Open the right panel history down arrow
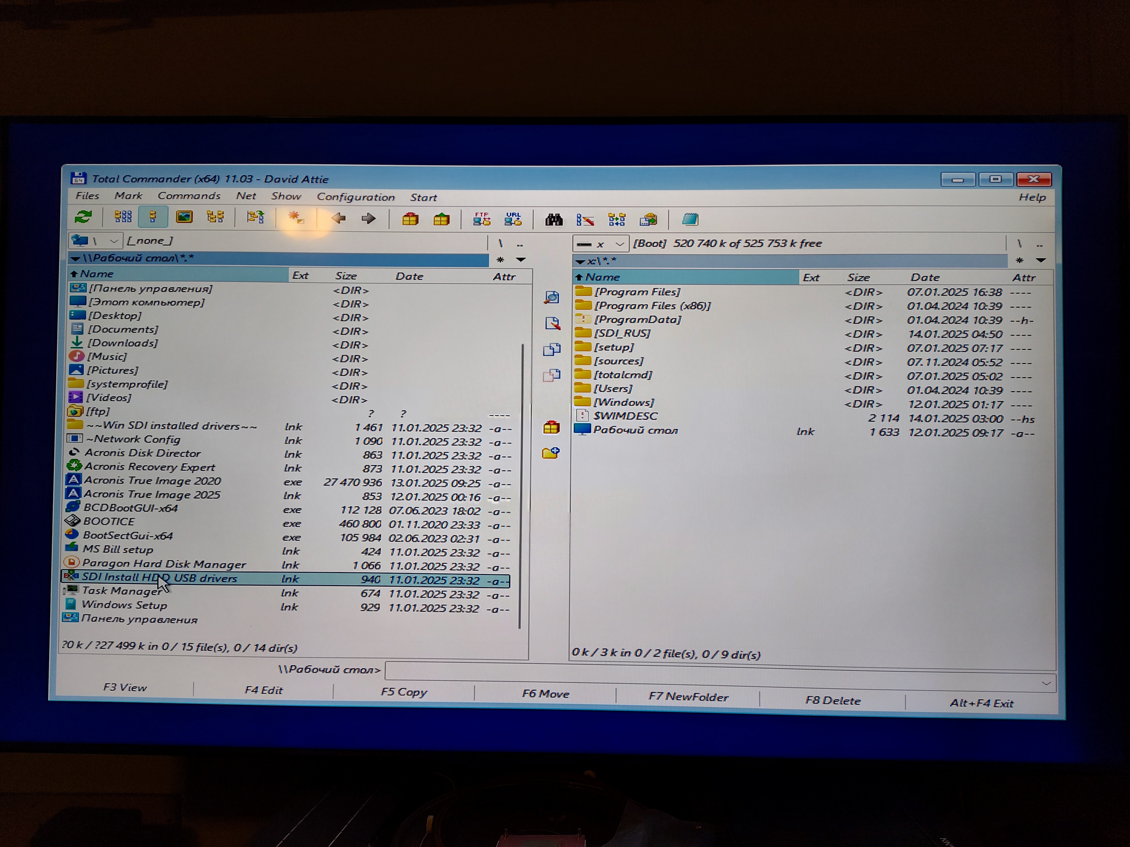Image resolution: width=1130 pixels, height=847 pixels. (1041, 260)
